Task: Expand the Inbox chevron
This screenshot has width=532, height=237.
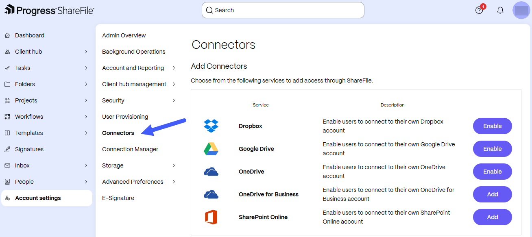Action: [x=86, y=165]
